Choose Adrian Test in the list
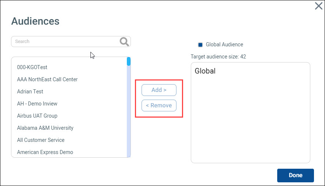325x186 pixels. point(30,92)
